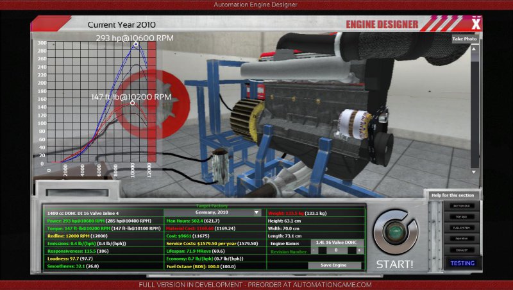
Task: Open the Bottom End section tab
Action: coord(462,207)
